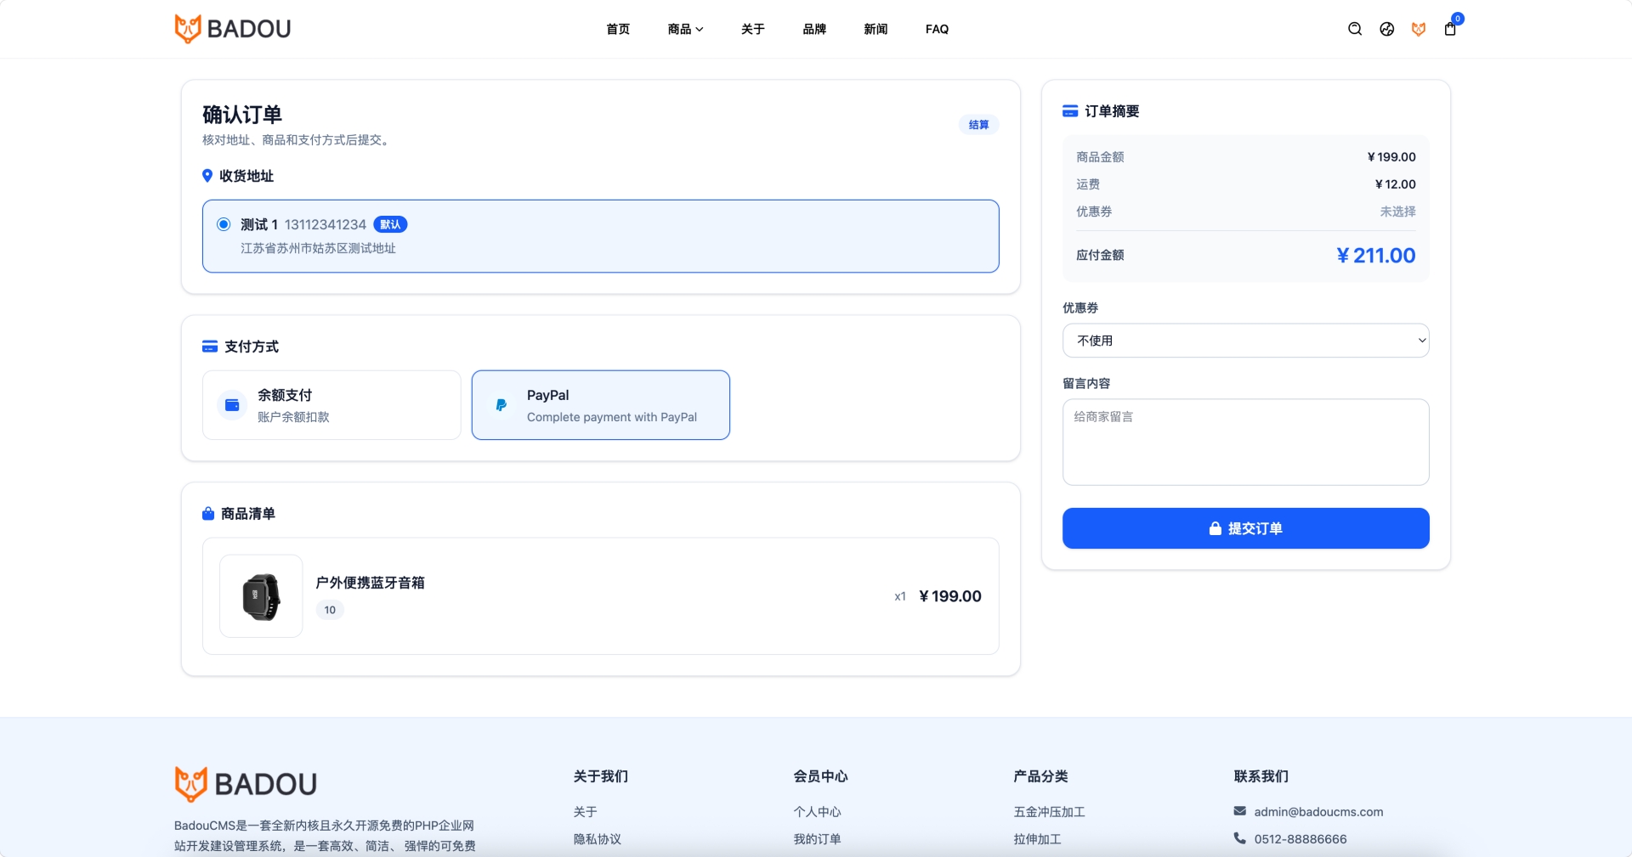The image size is (1632, 857).
Task: Open 个人中心 footer link
Action: pyautogui.click(x=818, y=812)
